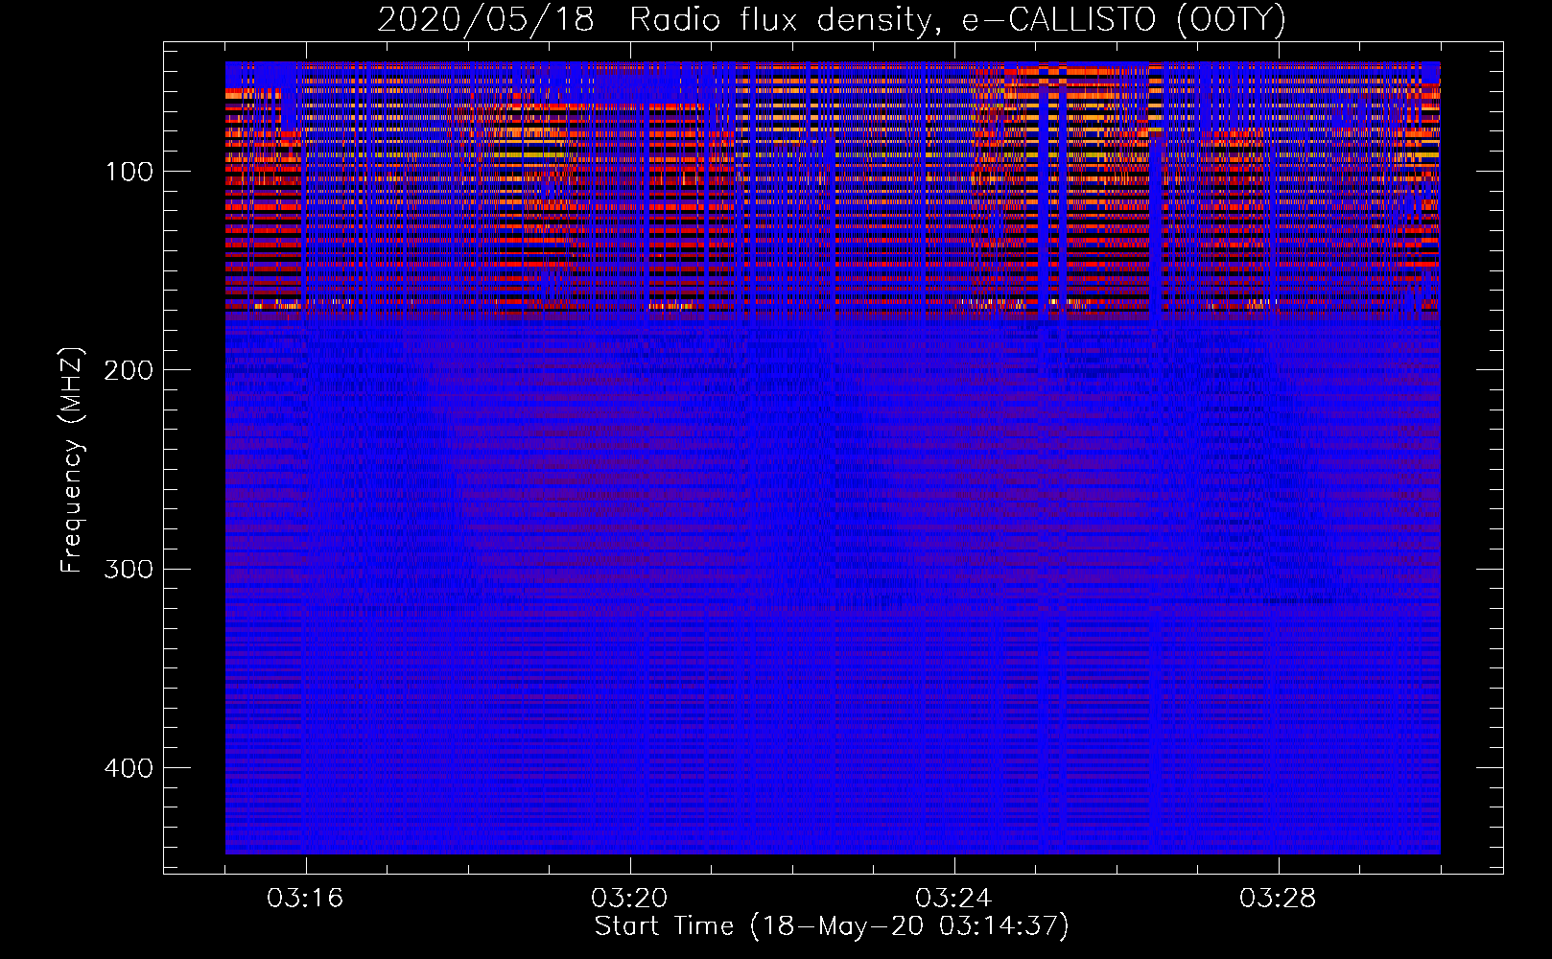The width and height of the screenshot is (1552, 959).
Task: Click the 'Frequency (MHZ)' axis label
Action: [72, 460]
